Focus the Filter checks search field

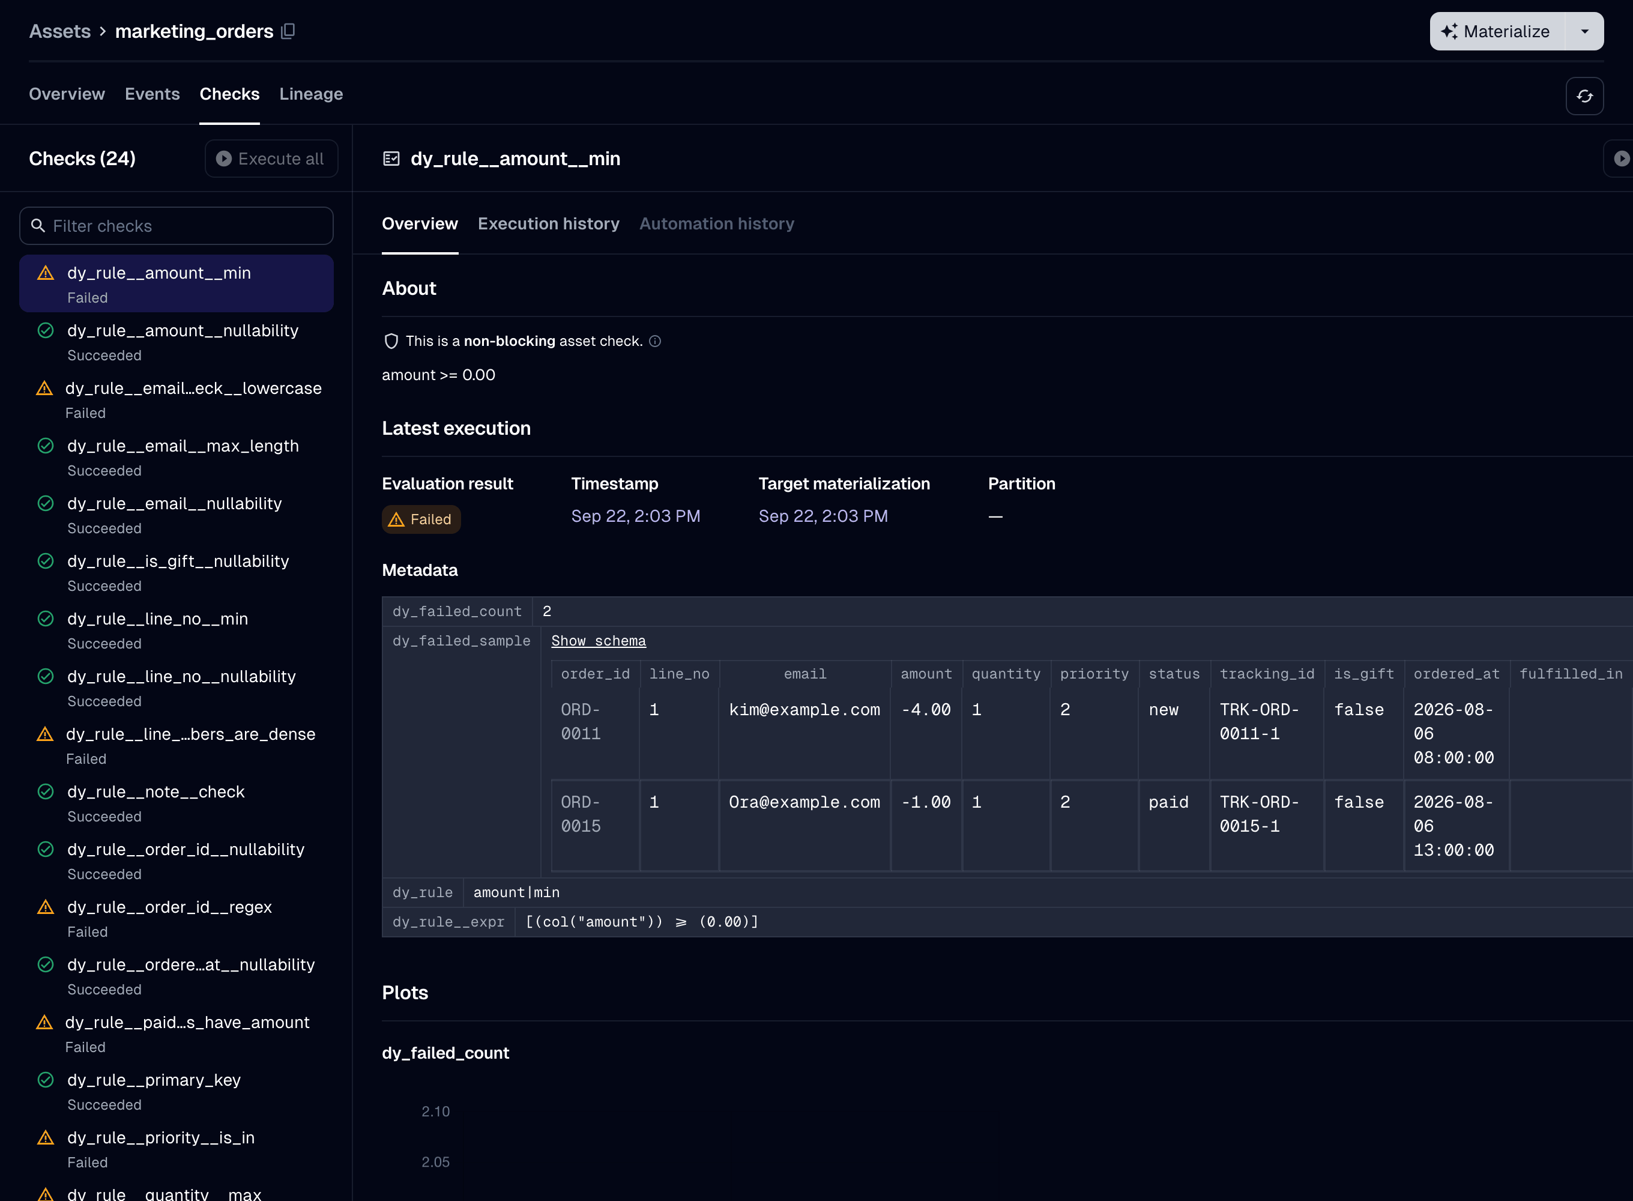[177, 226]
